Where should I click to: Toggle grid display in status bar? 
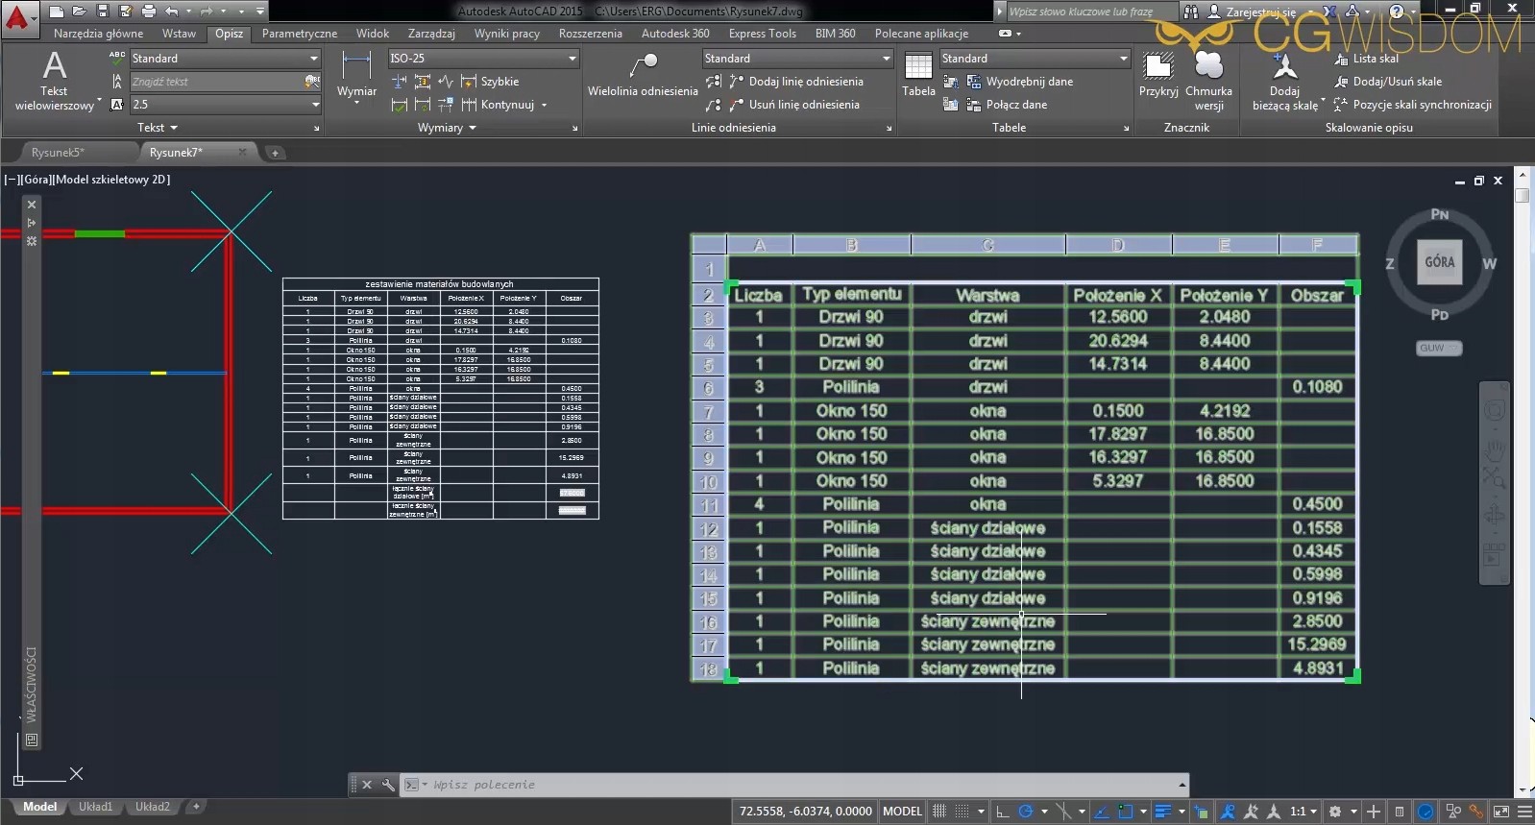[x=939, y=812]
